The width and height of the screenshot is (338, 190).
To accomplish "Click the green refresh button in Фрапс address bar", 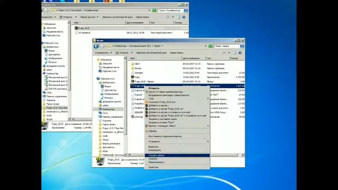I will [x=210, y=46].
